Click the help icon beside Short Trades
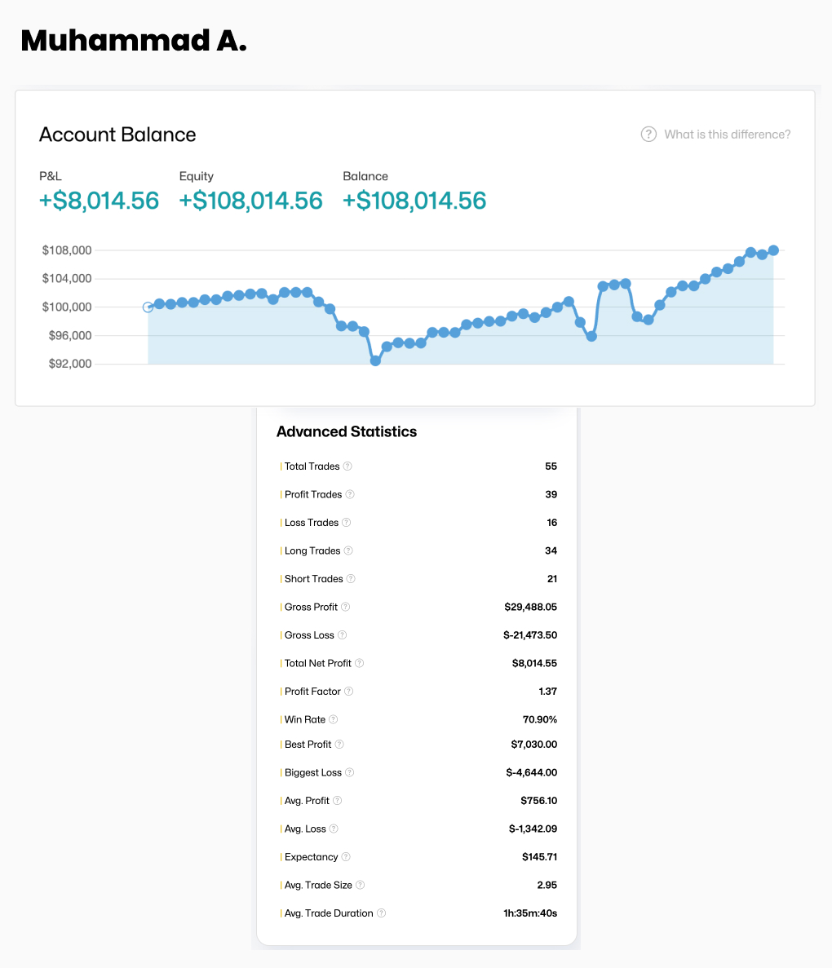This screenshot has width=832, height=968. pos(351,579)
